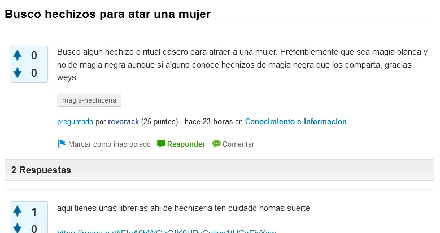
Task: Click the green Responder speech bubble icon
Action: [x=161, y=144]
